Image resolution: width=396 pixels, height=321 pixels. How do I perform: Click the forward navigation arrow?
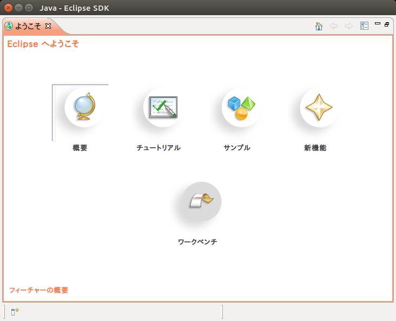349,26
